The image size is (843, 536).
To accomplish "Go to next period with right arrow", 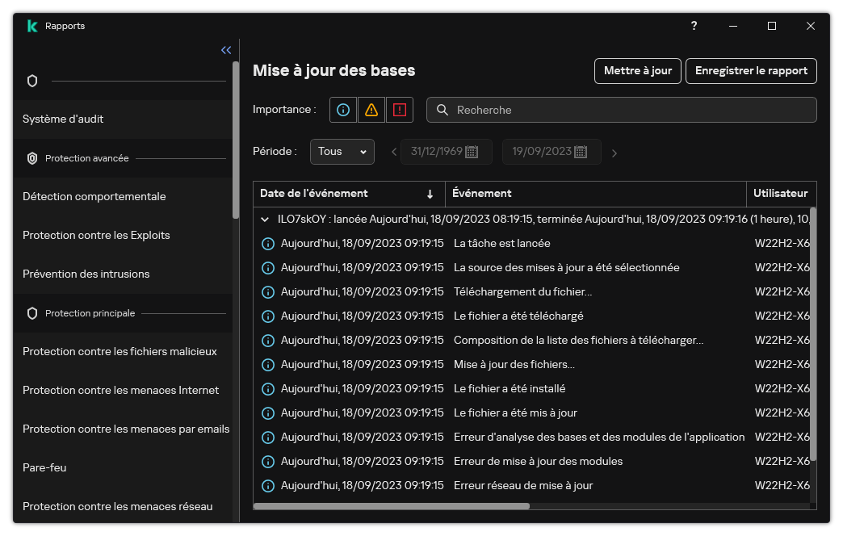I will [x=614, y=153].
